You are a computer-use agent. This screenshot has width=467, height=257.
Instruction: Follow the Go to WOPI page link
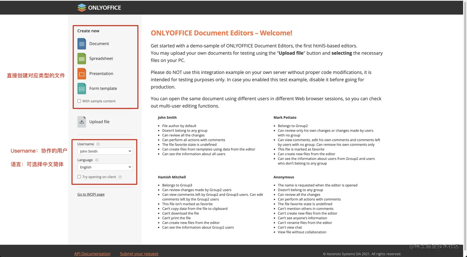[91, 194]
